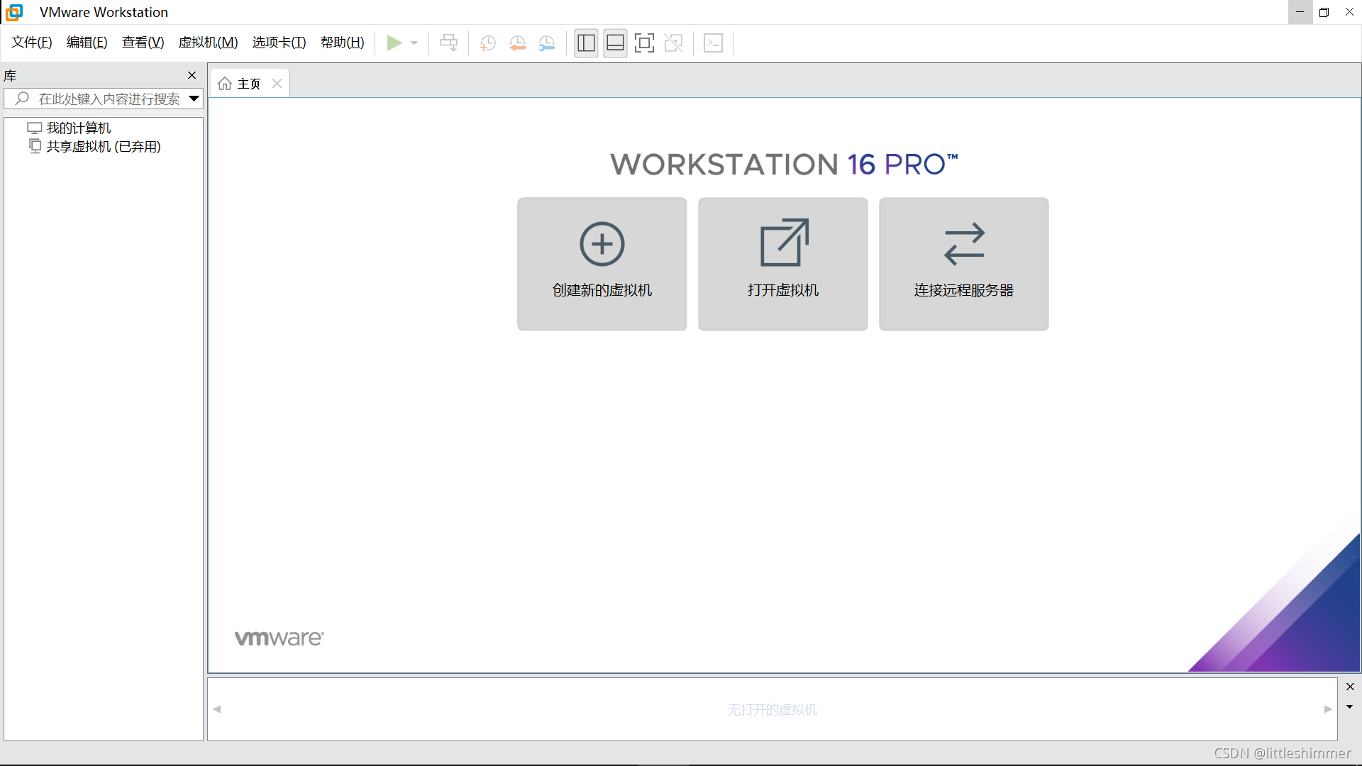Open the 虚拟机(M) menu
This screenshot has width=1362, height=766.
(208, 43)
